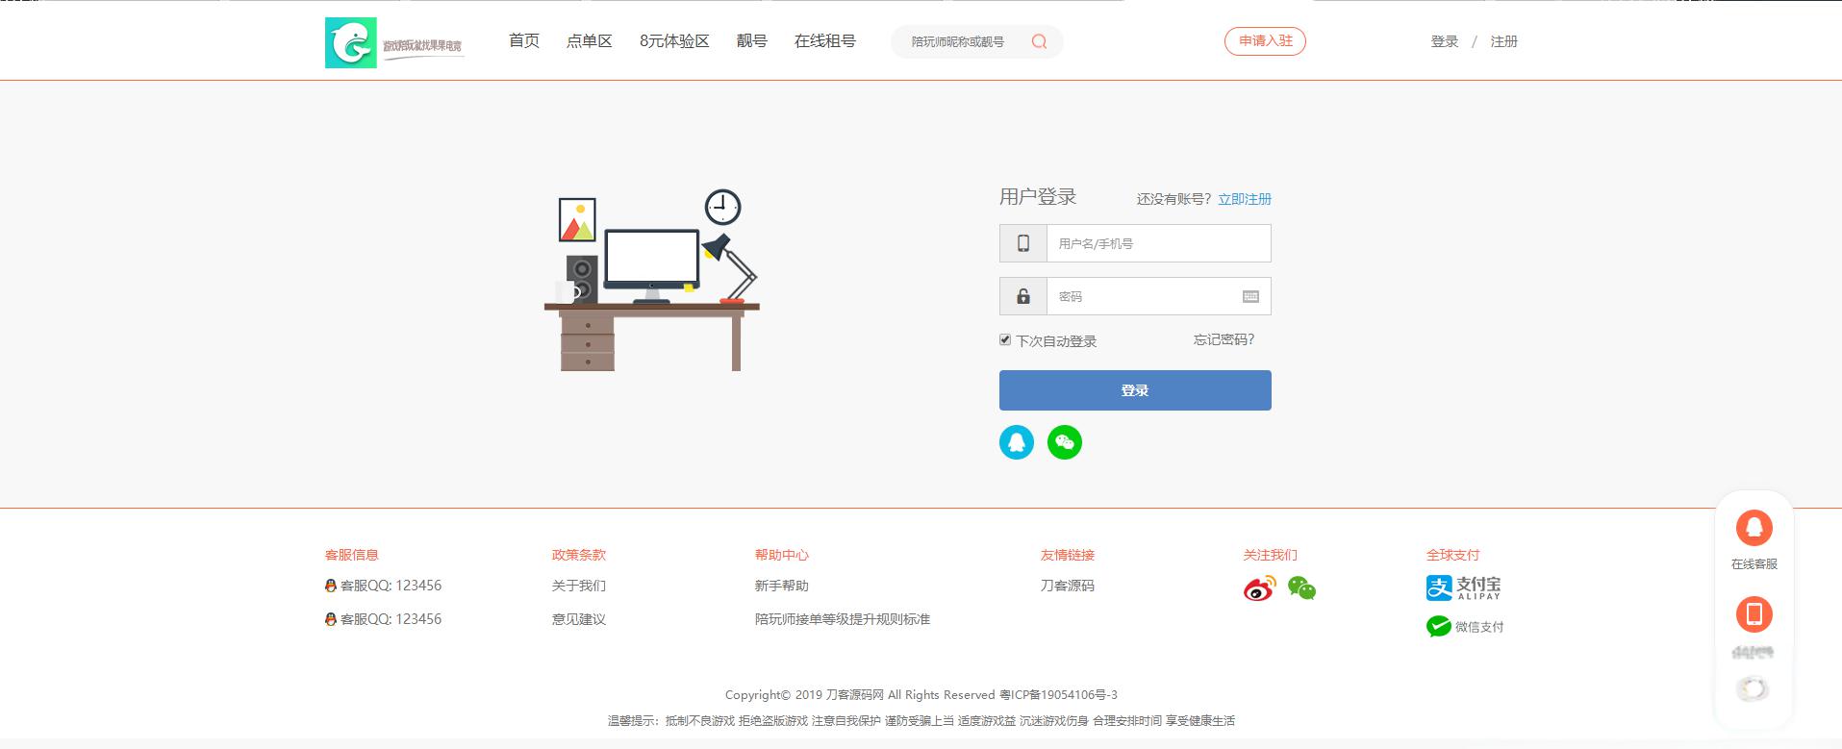Screen dimensions: 1842x749
Task: Click the 粤ICP备19054106号-3 text
Action: 1058,695
